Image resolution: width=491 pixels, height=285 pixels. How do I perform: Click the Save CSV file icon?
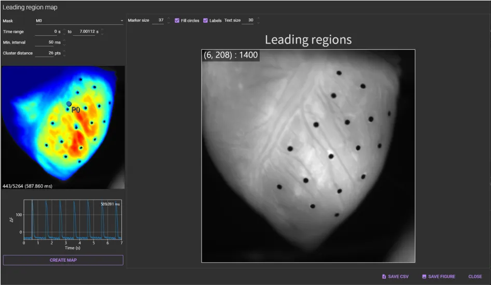(384, 277)
